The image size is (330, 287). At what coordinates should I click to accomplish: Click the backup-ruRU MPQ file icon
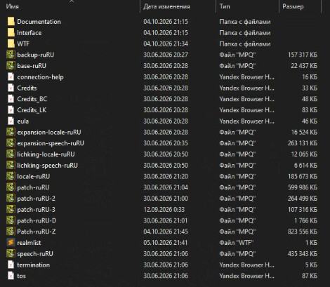(x=11, y=55)
